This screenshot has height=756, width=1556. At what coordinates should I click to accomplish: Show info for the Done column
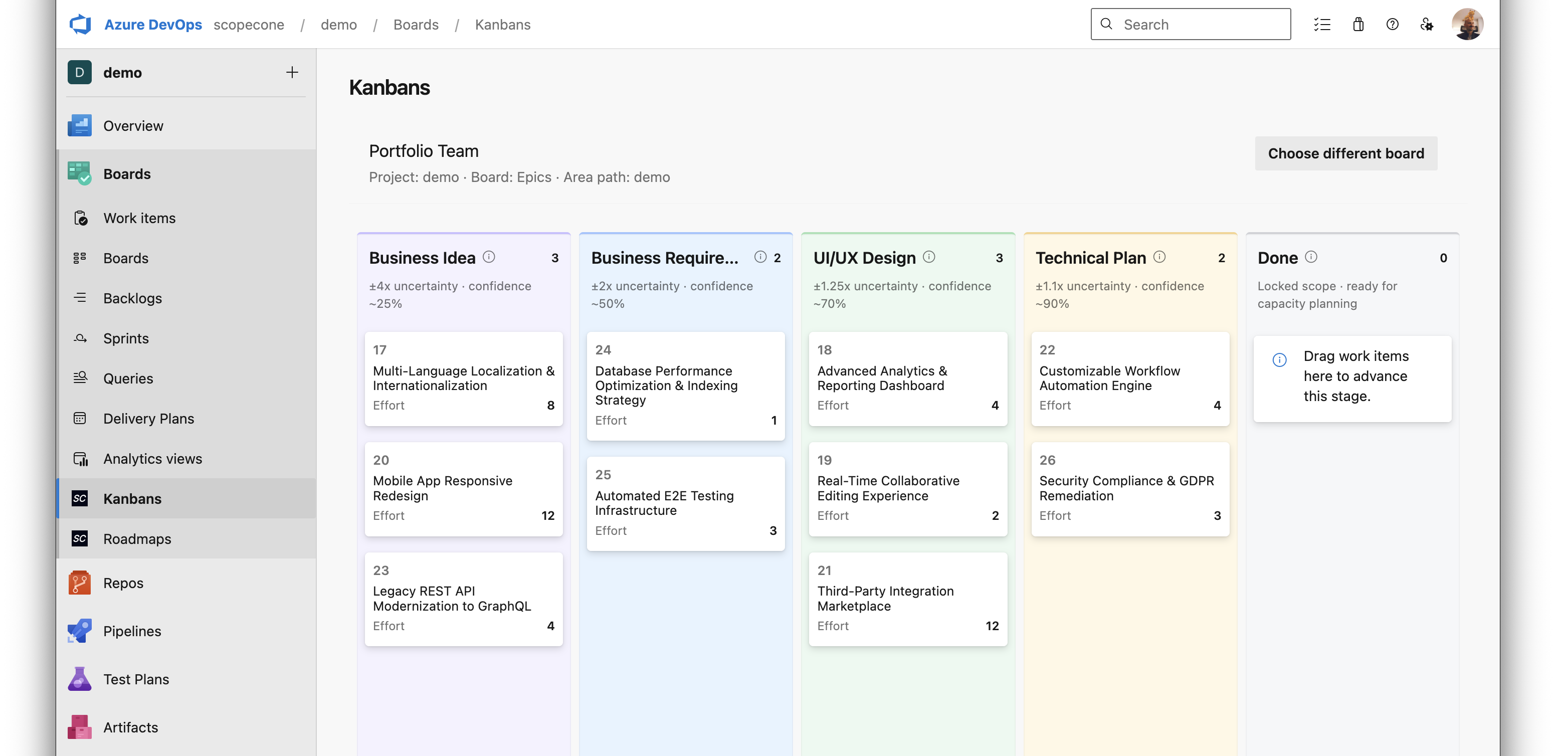(x=1311, y=256)
